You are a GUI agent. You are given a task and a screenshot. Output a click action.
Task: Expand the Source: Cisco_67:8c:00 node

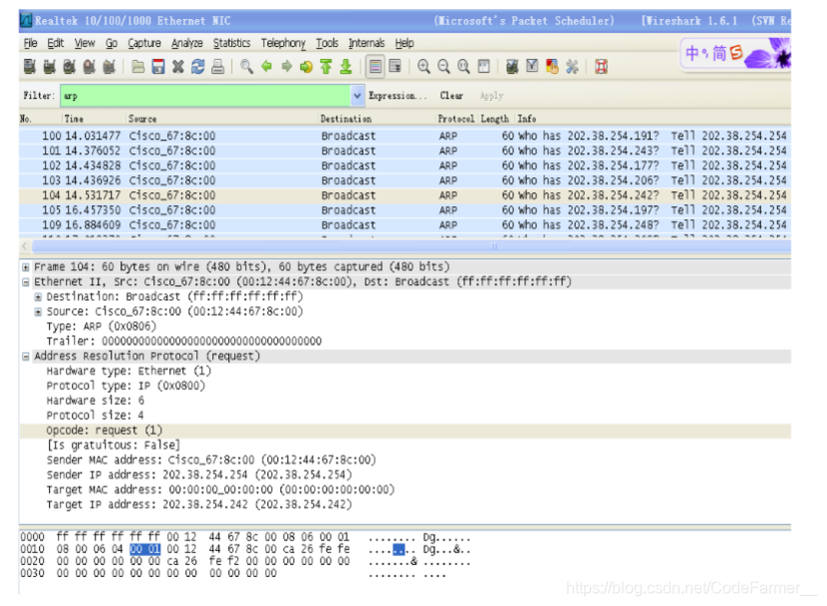[x=38, y=311]
